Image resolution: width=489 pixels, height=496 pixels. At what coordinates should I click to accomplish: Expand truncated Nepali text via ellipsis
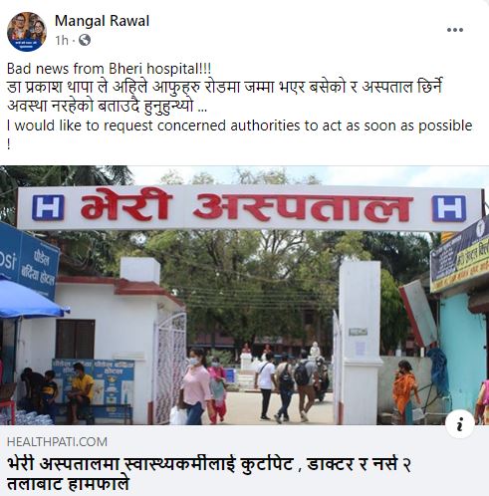click(202, 107)
